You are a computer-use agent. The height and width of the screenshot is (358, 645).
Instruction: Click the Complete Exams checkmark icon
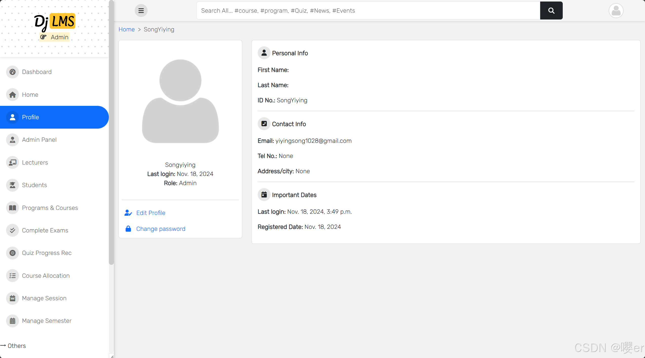point(12,230)
